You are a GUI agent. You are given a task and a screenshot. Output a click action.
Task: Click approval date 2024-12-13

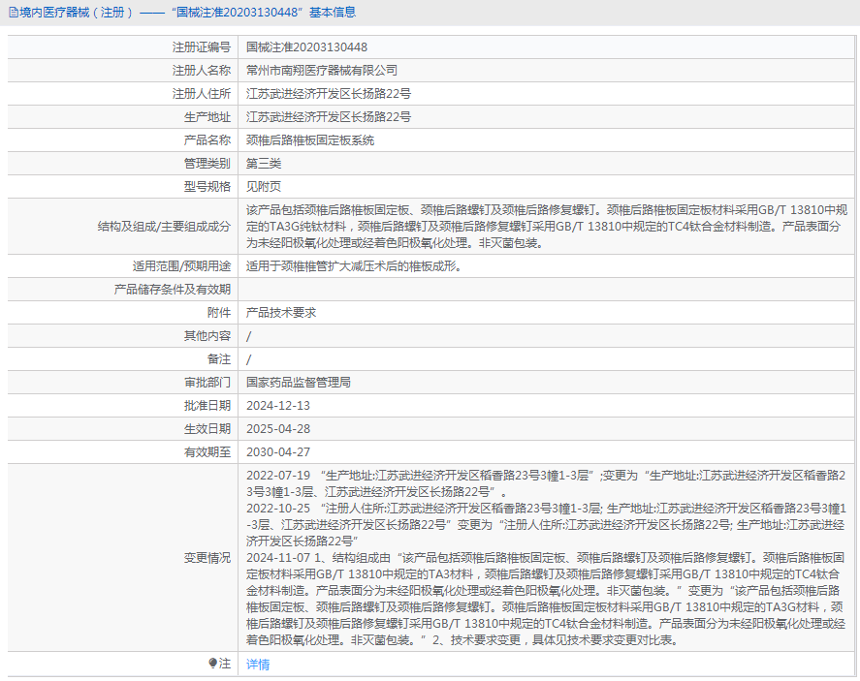(278, 406)
